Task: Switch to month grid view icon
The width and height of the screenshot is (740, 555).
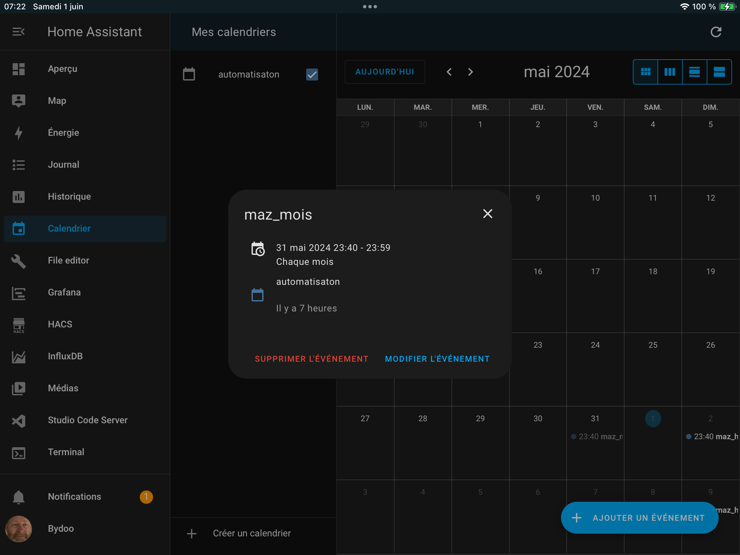Action: pyautogui.click(x=645, y=72)
